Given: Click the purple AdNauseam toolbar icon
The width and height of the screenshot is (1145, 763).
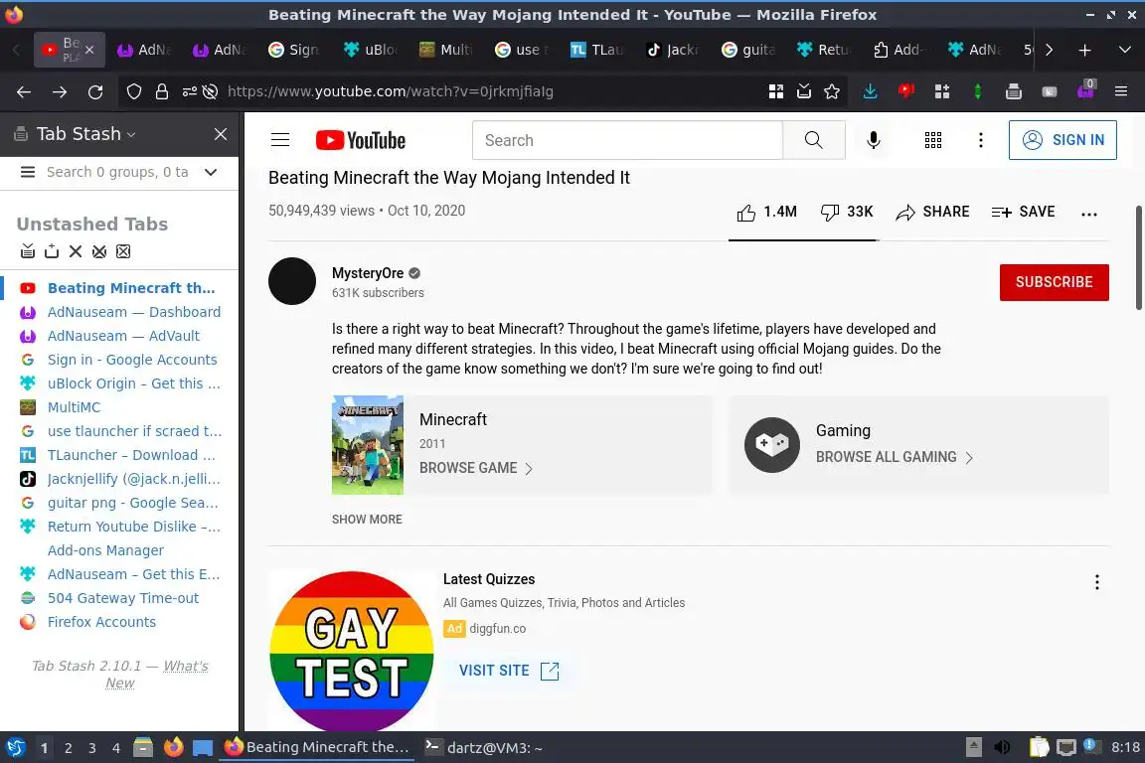Looking at the screenshot, I should coord(1085,90).
